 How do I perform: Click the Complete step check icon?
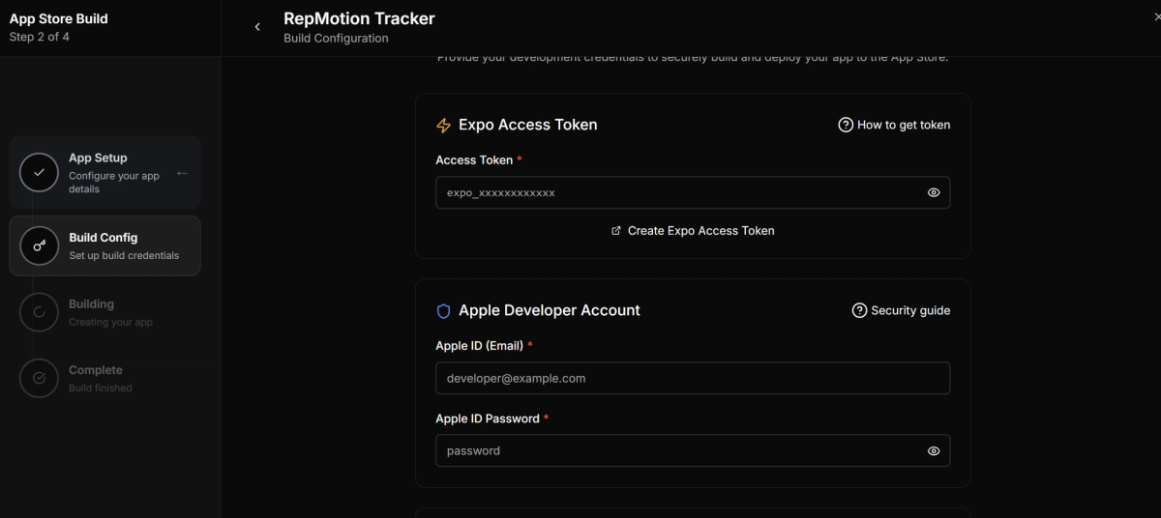pyautogui.click(x=39, y=378)
